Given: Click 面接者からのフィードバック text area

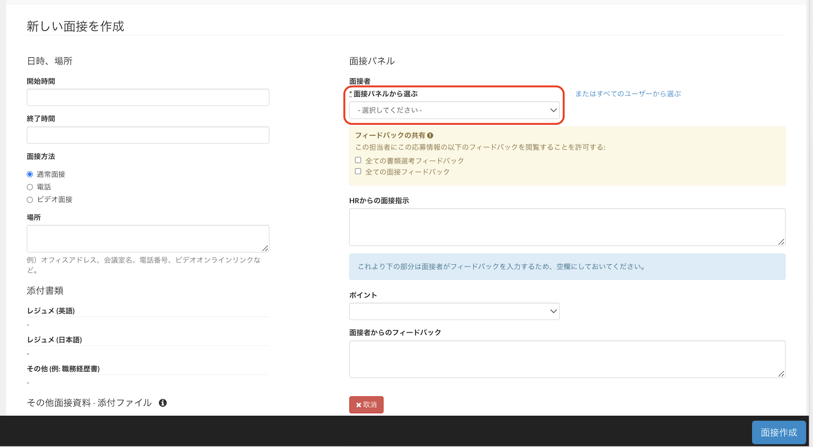Looking at the screenshot, I should coord(567,359).
